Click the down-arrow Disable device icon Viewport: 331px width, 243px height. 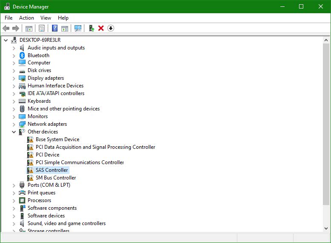tap(111, 28)
